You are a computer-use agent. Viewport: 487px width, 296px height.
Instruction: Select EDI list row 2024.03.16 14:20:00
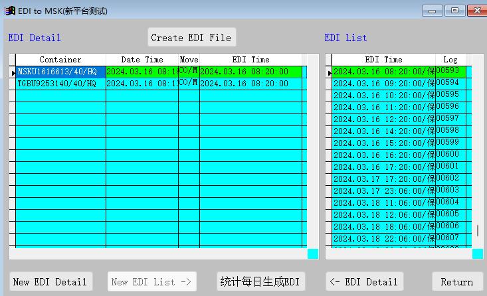(383, 131)
